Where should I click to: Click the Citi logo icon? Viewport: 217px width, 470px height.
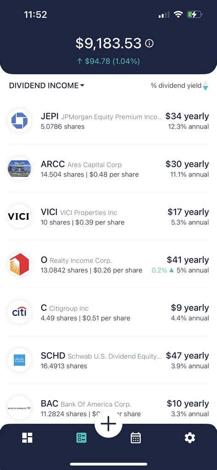(19, 312)
